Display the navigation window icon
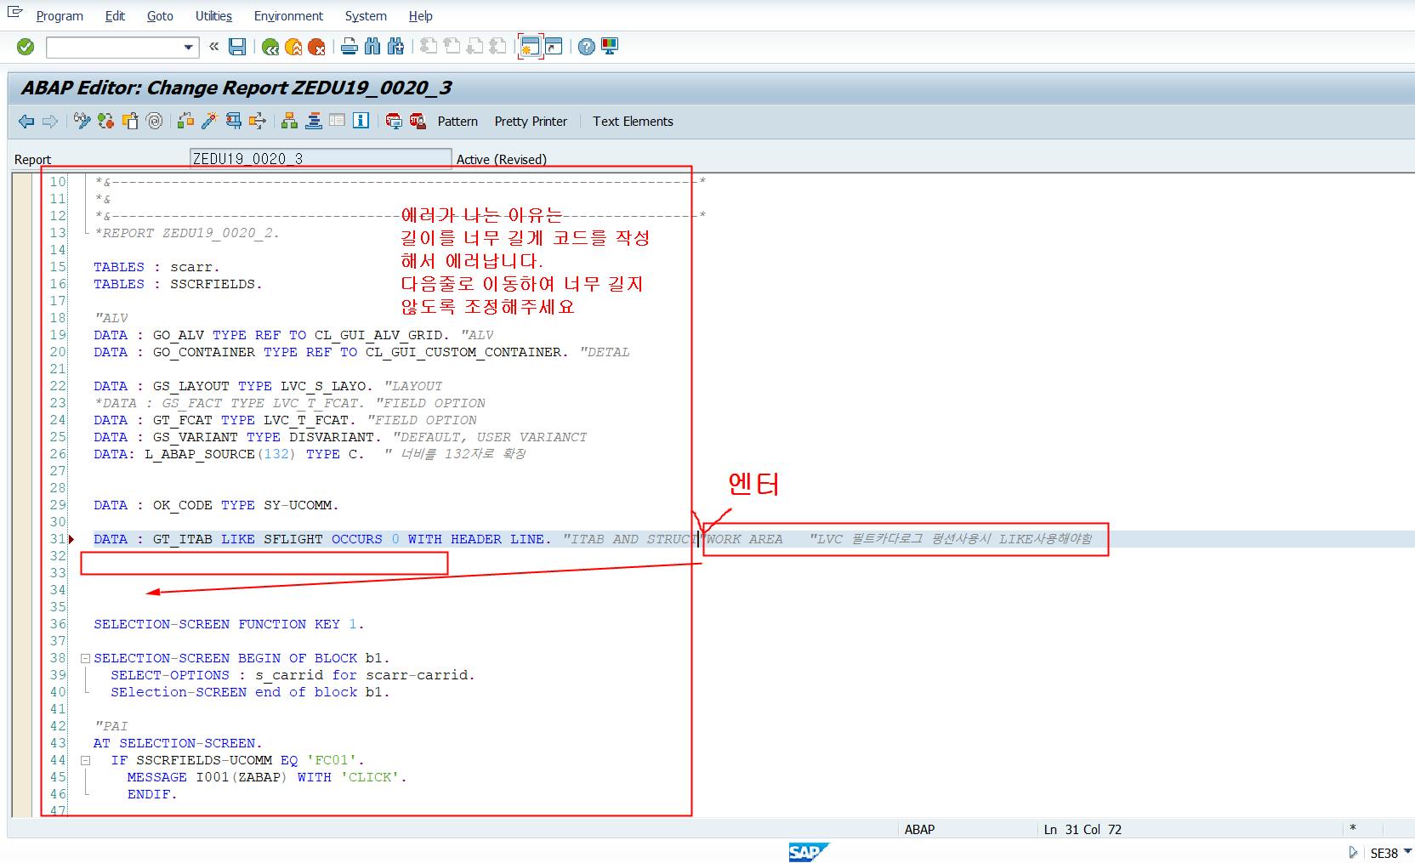1415x863 pixels. point(314,122)
